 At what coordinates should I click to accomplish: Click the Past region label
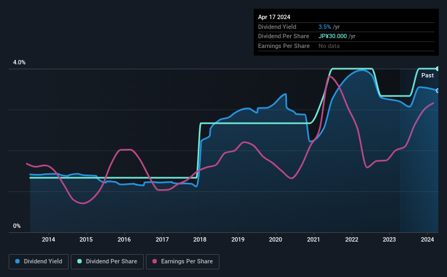click(x=427, y=75)
